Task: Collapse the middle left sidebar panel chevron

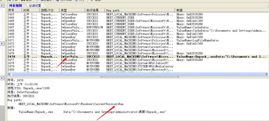Action: [x=2, y=44]
